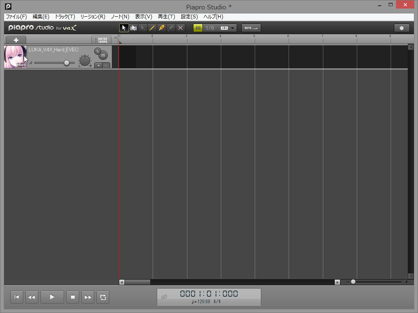Viewport: 418px width, 313px height.
Task: Open the 再生(T) menu
Action: 167,17
